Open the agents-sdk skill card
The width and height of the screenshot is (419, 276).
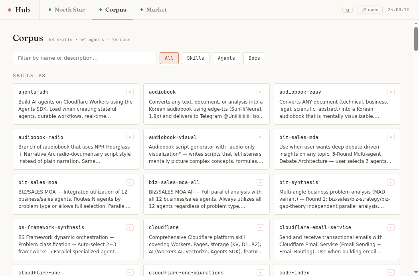(x=76, y=104)
